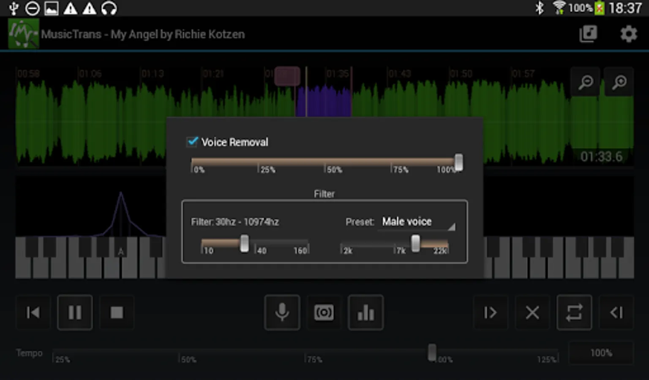Set the loop start marker
This screenshot has height=380, width=649.
click(x=490, y=312)
